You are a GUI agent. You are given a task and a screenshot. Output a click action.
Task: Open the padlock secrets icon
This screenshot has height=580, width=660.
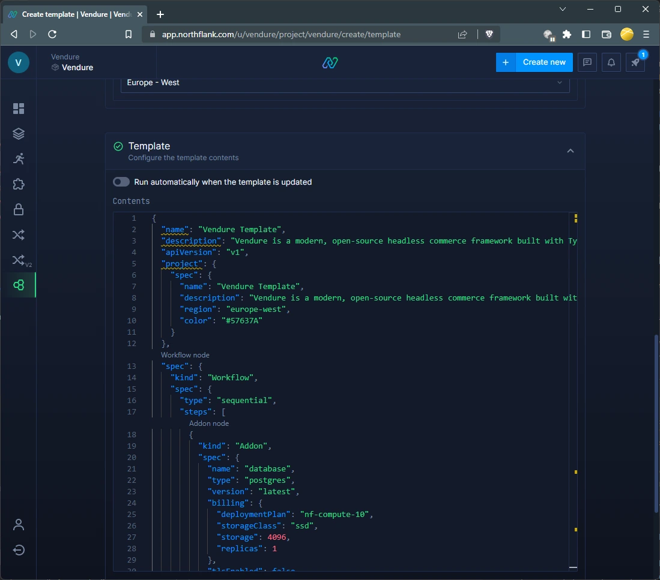(19, 209)
